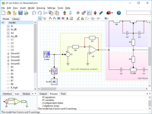Click the search input field in toolbar
The height and width of the screenshot is (114, 152).
coord(138,13)
